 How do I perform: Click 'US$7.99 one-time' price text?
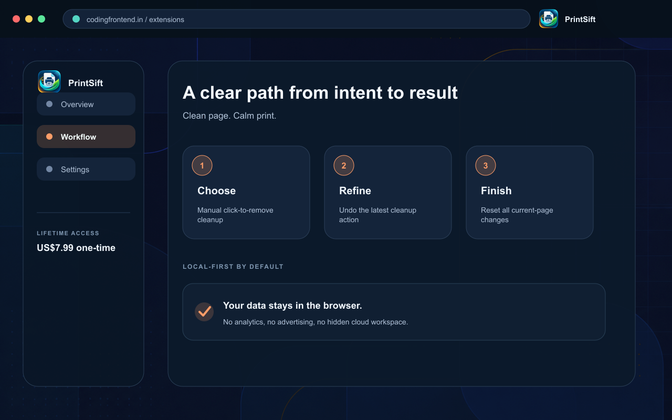[x=76, y=248]
